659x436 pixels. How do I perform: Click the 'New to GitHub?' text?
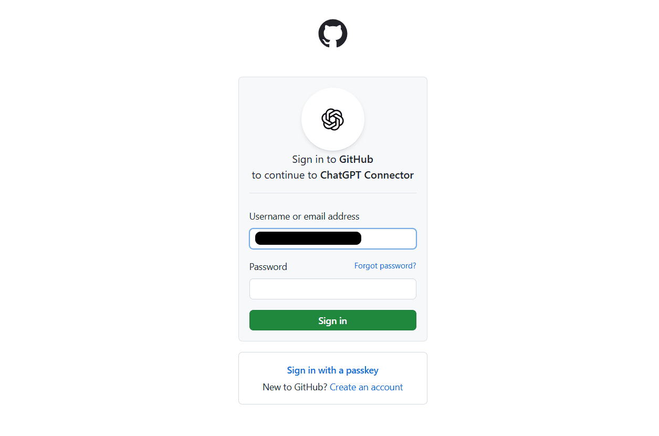(295, 387)
